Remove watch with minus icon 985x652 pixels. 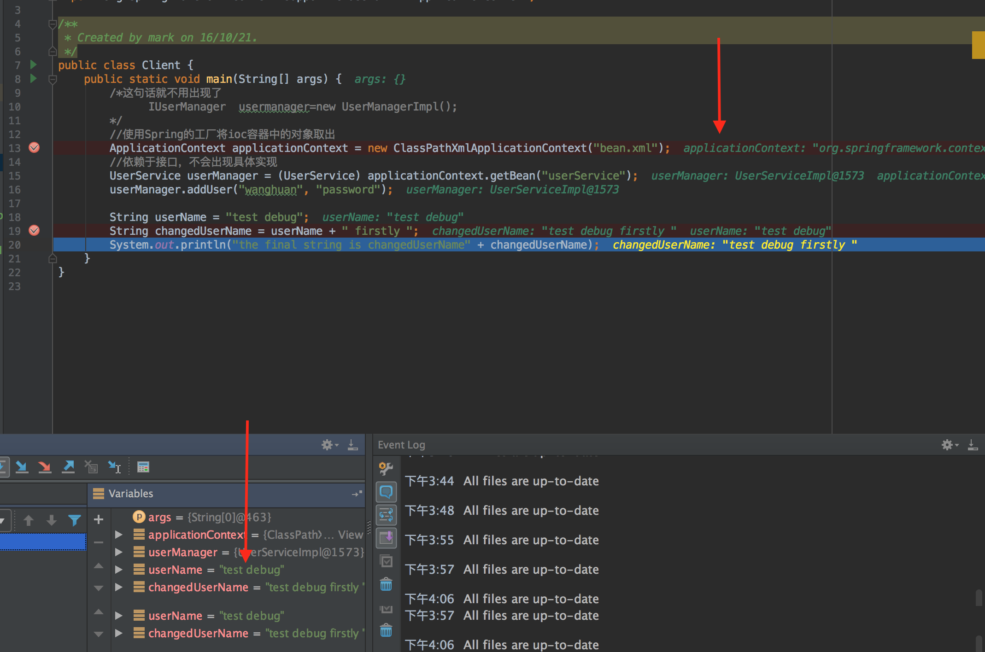(x=98, y=542)
